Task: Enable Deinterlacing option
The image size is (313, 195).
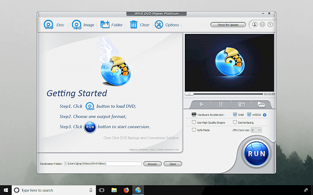Action: [x=235, y=122]
